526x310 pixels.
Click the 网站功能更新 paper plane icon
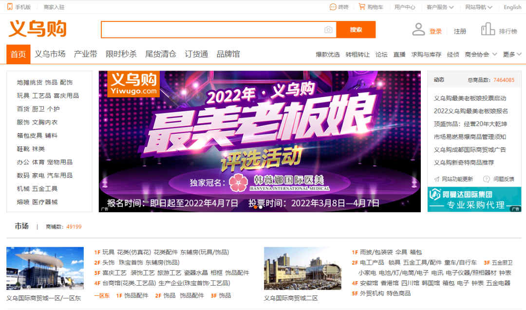click(x=437, y=179)
